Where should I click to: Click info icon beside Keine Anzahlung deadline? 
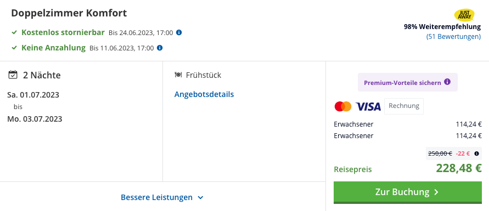(x=160, y=48)
